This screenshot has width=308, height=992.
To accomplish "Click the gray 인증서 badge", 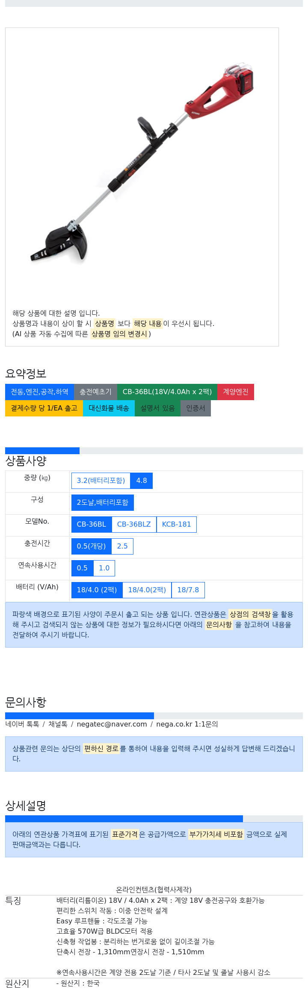I will 195,408.
